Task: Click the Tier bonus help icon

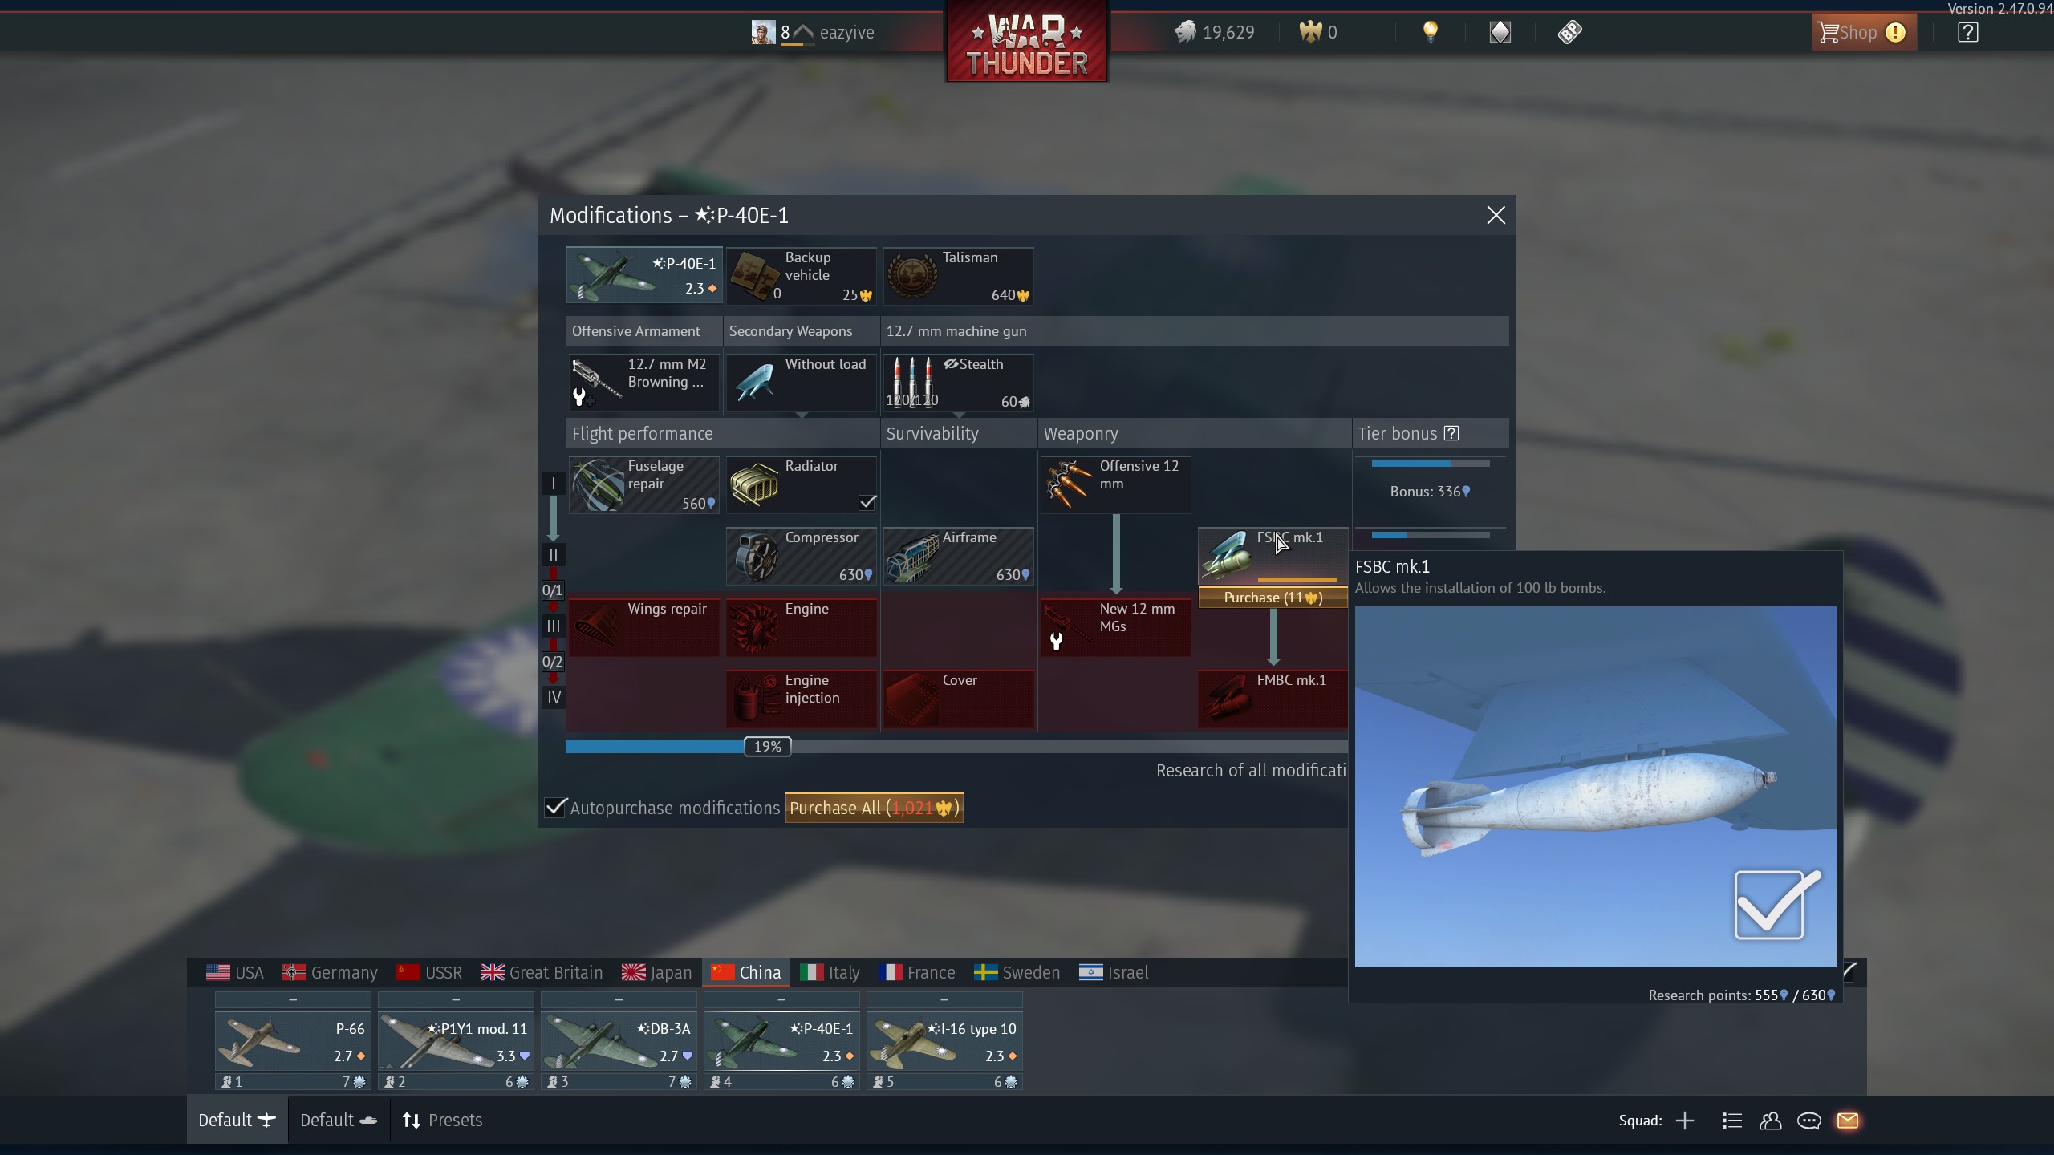Action: click(1451, 433)
